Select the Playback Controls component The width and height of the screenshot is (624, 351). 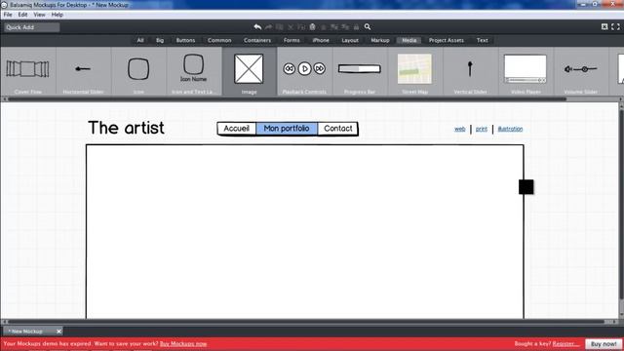(x=304, y=71)
